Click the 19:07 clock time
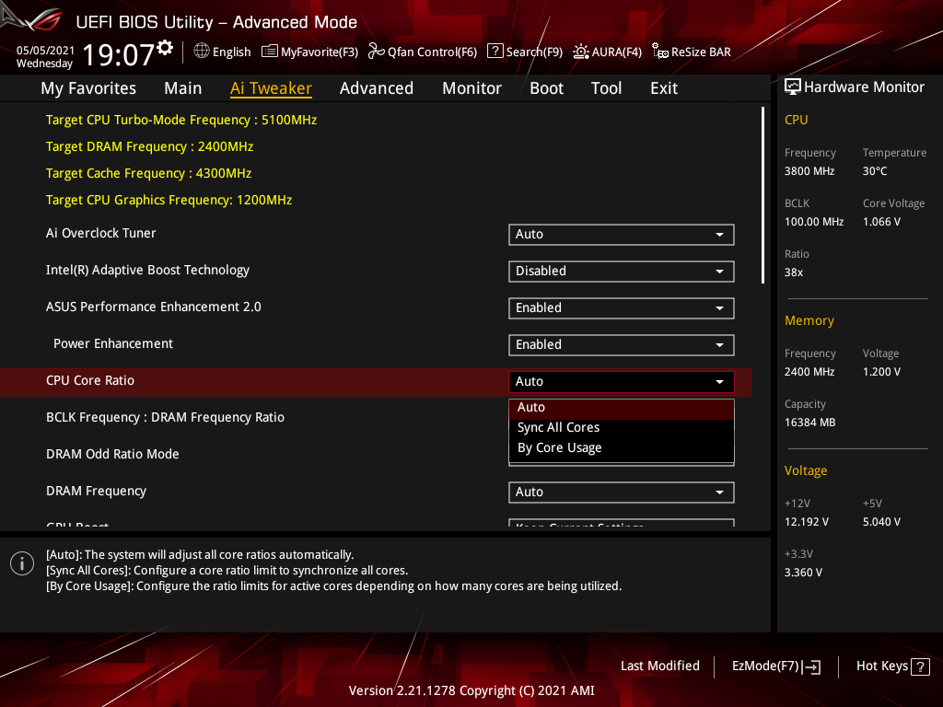 (119, 54)
